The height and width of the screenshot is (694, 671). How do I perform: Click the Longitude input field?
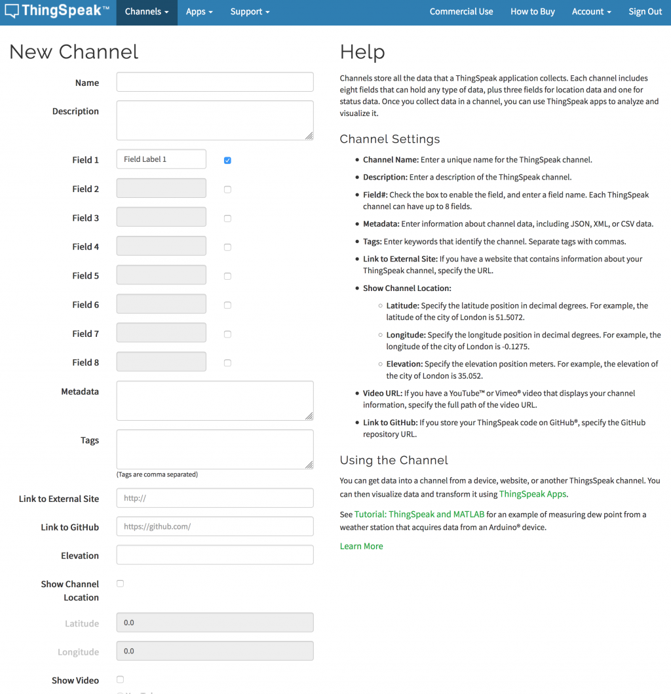(215, 651)
